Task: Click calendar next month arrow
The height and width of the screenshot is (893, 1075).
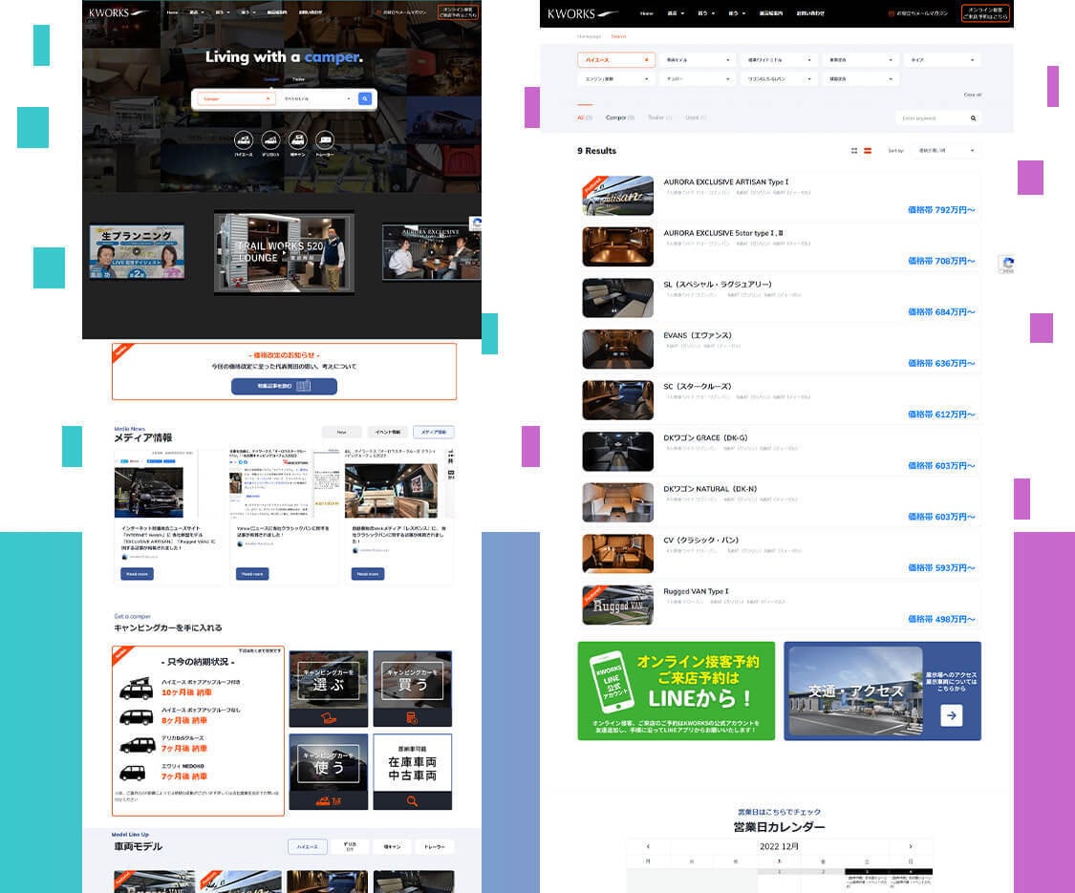Action: click(911, 846)
